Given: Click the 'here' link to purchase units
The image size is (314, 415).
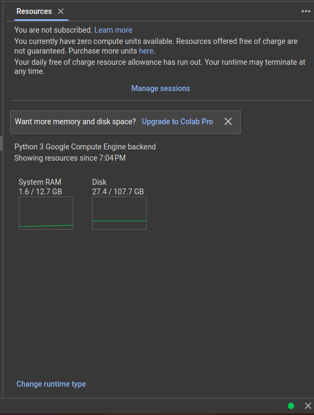Looking at the screenshot, I should click(146, 50).
